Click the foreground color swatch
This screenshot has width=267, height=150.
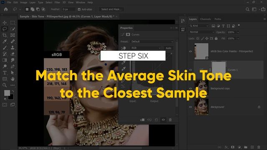pos(7,93)
